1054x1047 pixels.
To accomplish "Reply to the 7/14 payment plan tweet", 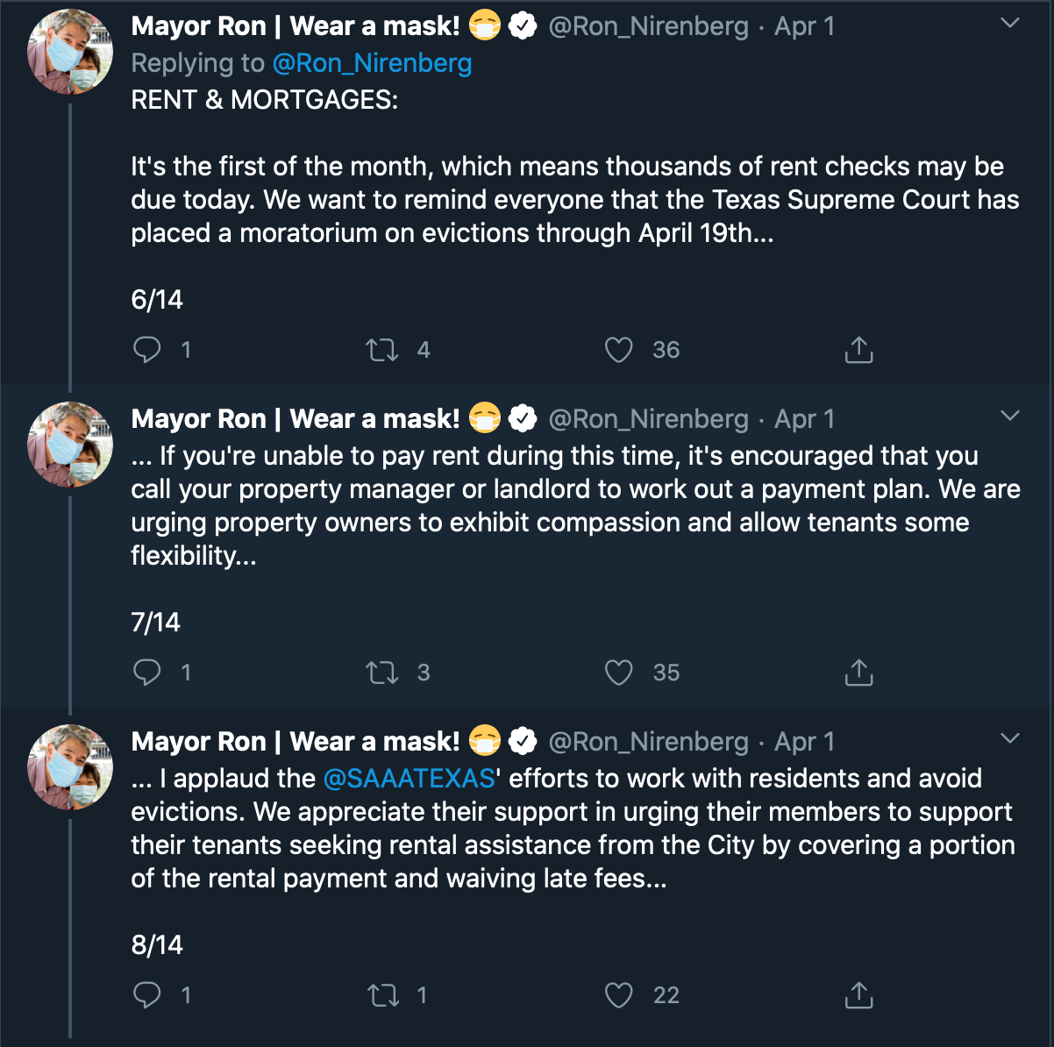I will 147,673.
